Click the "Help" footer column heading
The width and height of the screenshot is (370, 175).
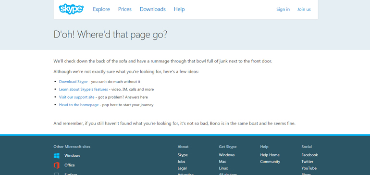coord(264,147)
